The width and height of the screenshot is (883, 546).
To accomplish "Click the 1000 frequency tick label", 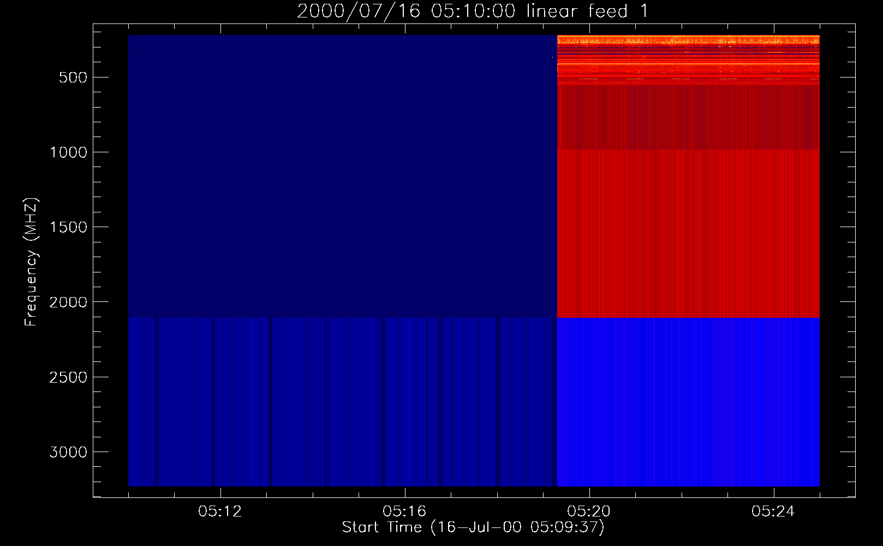I will (68, 152).
